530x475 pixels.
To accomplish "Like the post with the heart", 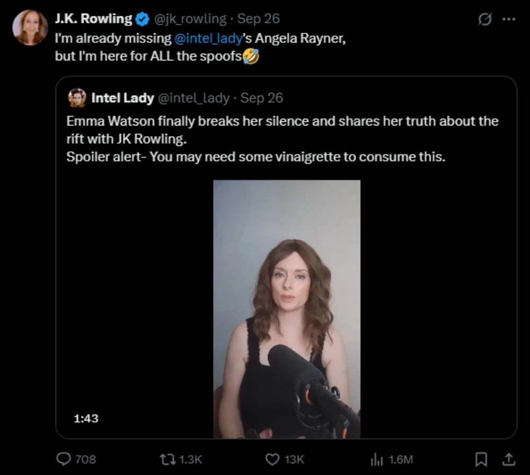I will (272, 459).
